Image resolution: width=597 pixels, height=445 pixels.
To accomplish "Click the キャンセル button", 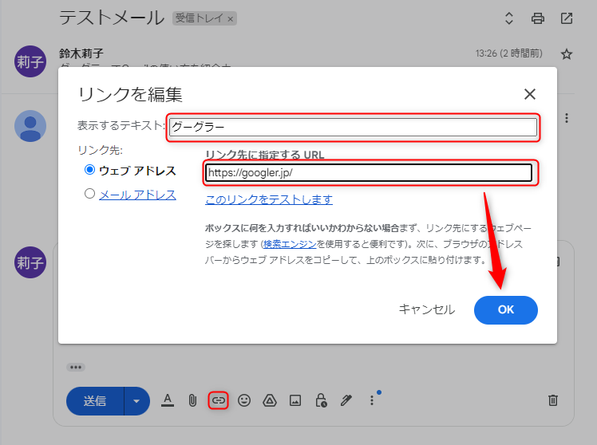I will click(x=426, y=309).
